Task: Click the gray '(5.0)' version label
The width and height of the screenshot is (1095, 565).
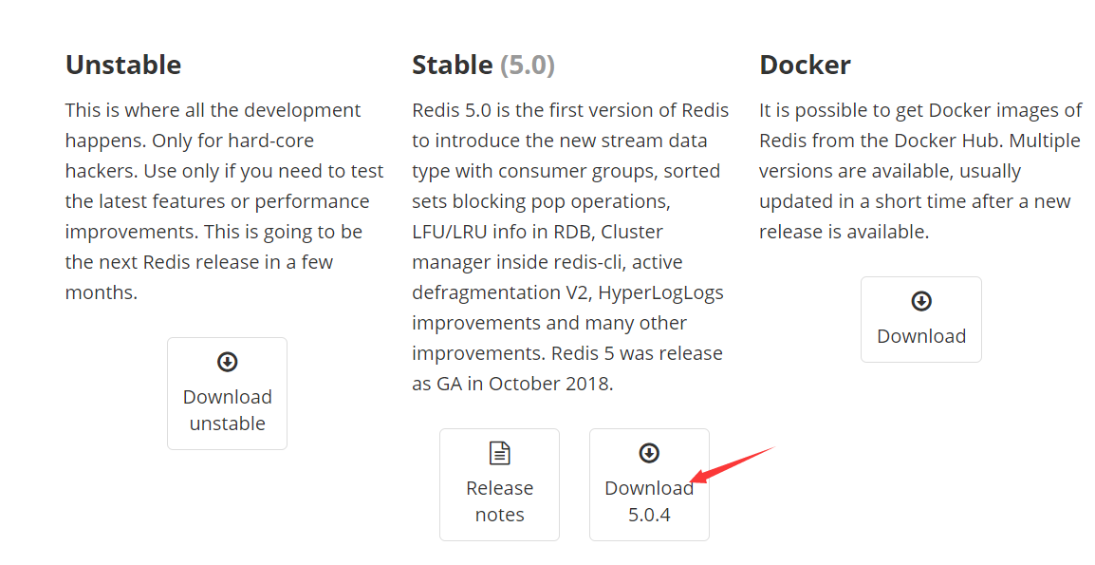Action: (528, 65)
